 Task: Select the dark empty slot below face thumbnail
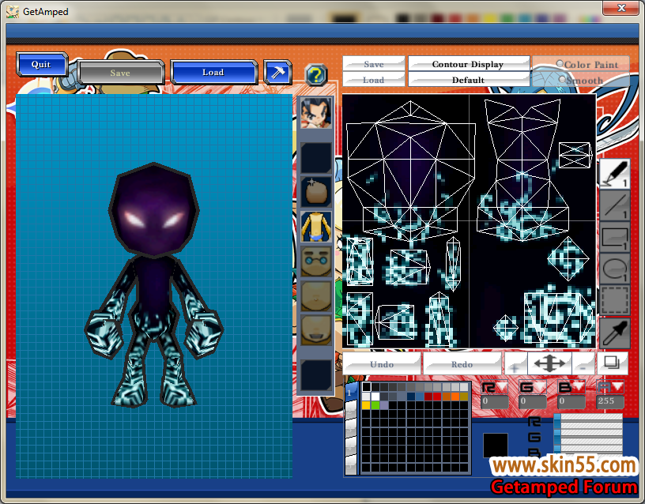315,158
